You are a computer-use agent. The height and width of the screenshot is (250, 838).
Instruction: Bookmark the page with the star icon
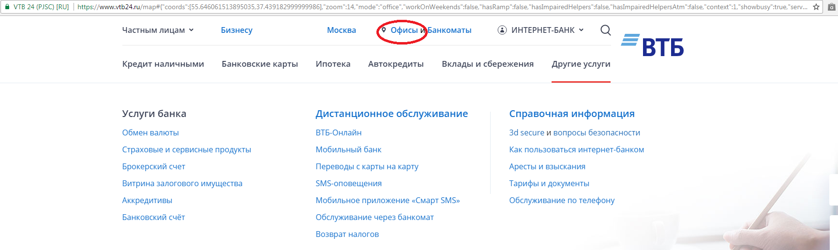pyautogui.click(x=816, y=7)
